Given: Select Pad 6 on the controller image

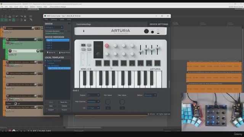Looking at the screenshot, I should point(140,63).
